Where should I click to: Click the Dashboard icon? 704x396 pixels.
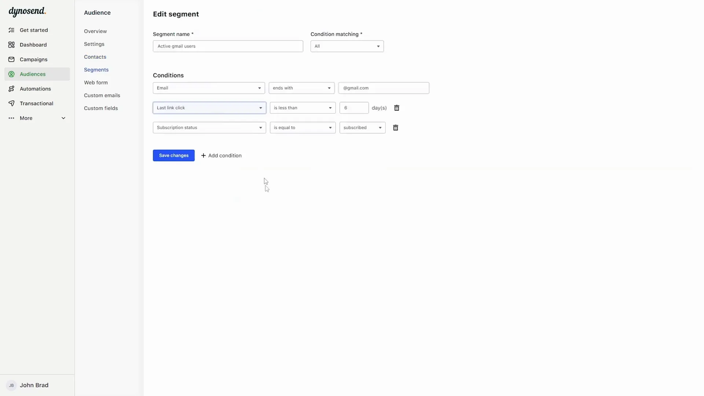coord(12,44)
